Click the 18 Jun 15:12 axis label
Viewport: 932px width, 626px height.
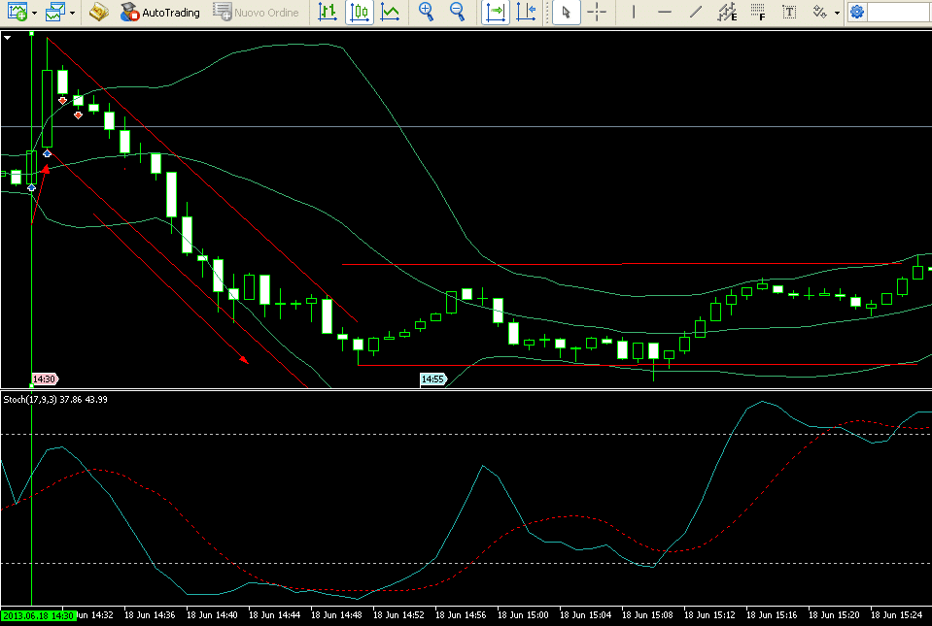pos(709,615)
